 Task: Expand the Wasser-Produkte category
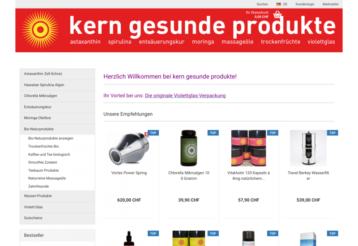pyautogui.click(x=57, y=196)
